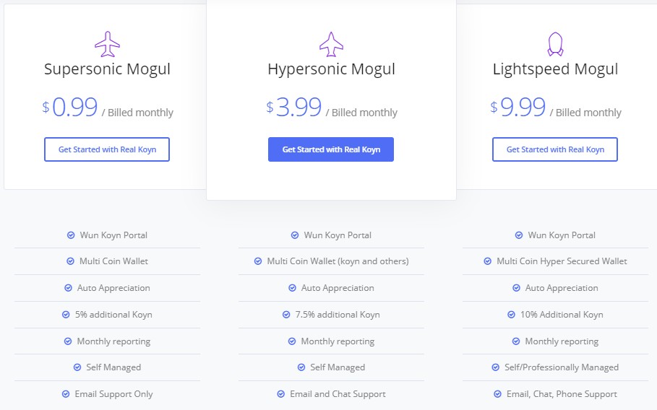Image resolution: width=657 pixels, height=410 pixels.
Task: Get started with the $3.99 Hypersonic plan
Action: click(331, 149)
